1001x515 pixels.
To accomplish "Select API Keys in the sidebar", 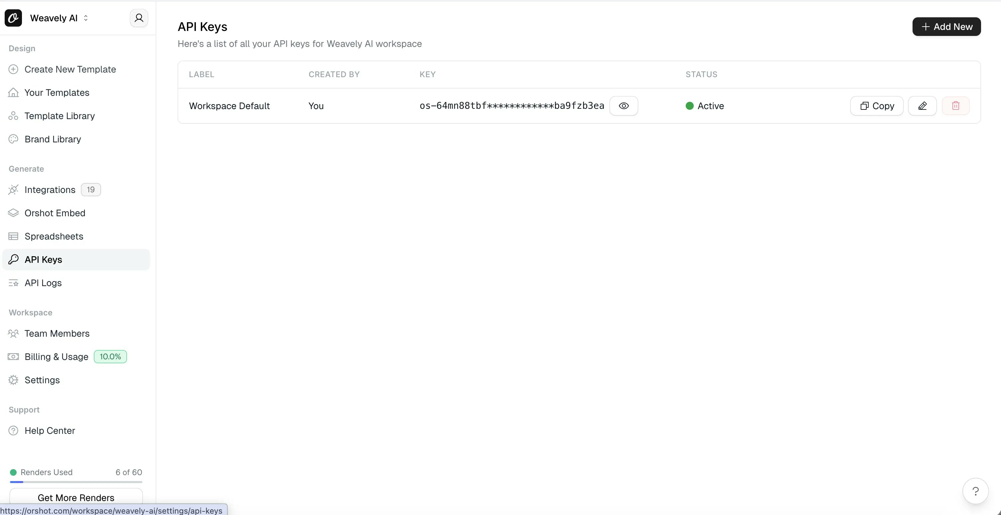I will (x=43, y=259).
